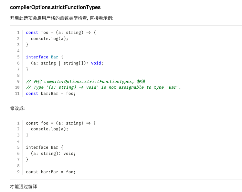Click the 修改成: paragraph text
The image size is (242, 192).
click(17, 108)
